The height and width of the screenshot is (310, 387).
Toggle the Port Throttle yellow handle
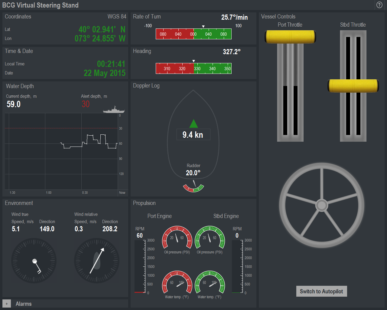pyautogui.click(x=290, y=37)
